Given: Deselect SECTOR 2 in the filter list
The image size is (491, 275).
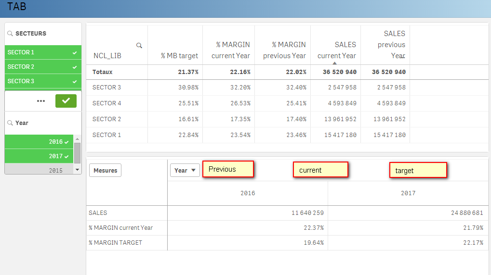Looking at the screenshot, I should (x=43, y=66).
